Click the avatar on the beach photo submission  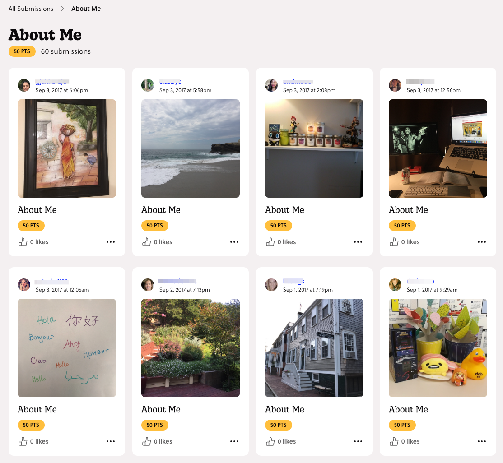148,85
